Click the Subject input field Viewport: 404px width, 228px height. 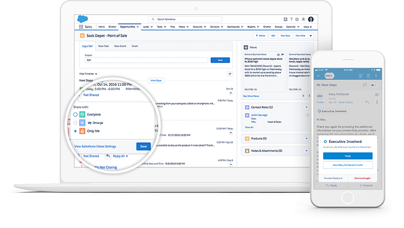(x=146, y=60)
